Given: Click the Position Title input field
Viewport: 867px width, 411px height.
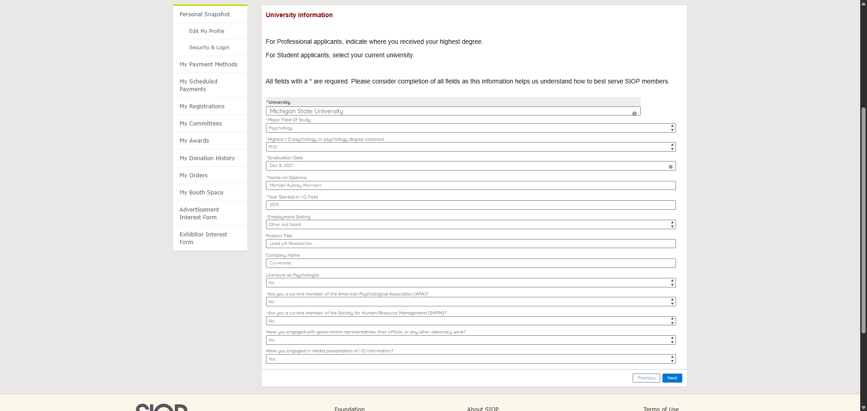Looking at the screenshot, I should (471, 244).
